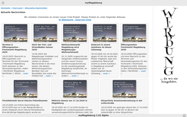187x117 pixels.
Task: Follow 'mehr >' link in Fischmarkt 2025 card
Action: coord(26,74)
